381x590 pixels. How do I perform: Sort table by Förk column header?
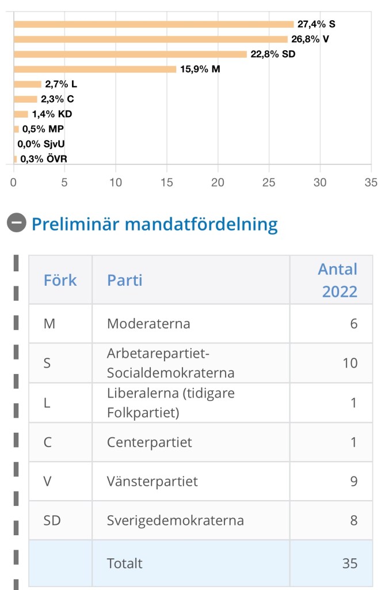click(x=60, y=280)
